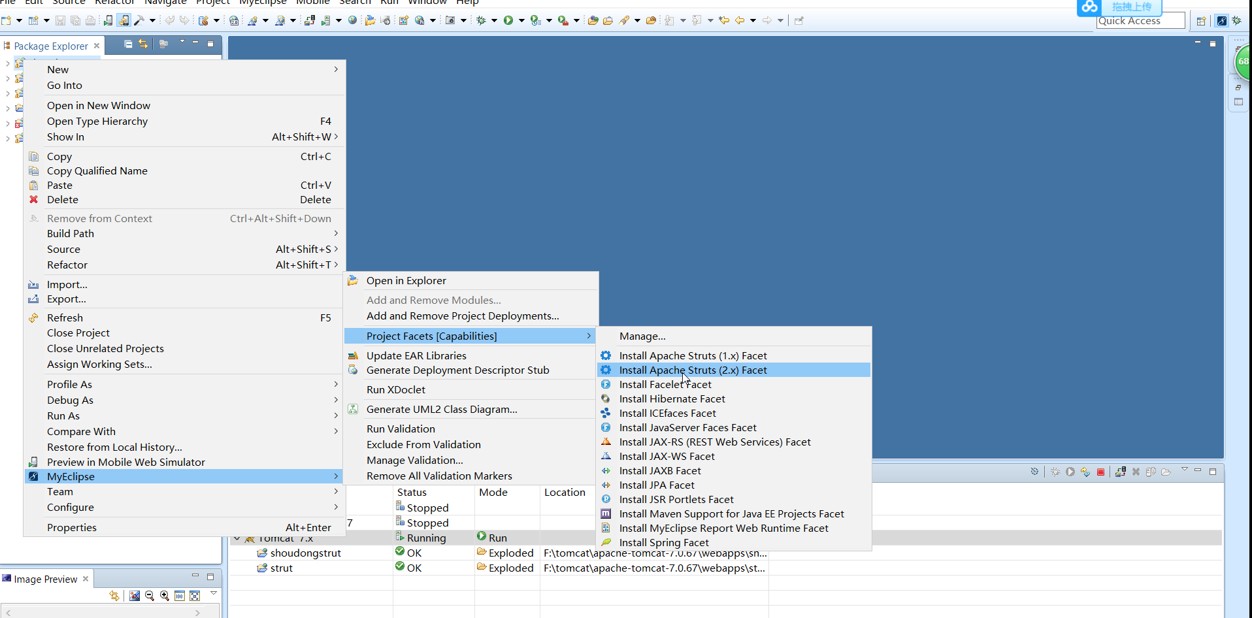Click the horizontal scrollbar in Image Preview
1252x618 pixels.
point(103,612)
